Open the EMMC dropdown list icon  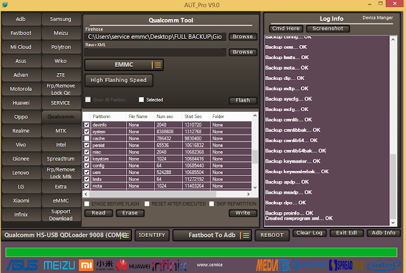(x=157, y=65)
